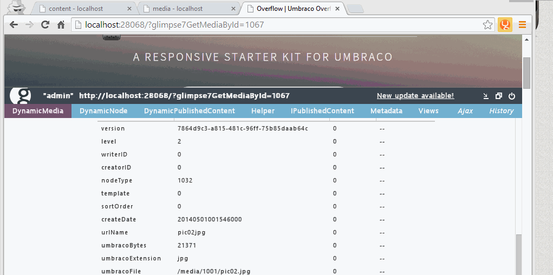The height and width of the screenshot is (275, 553).
Task: Click the 'version' property name
Action: point(113,128)
